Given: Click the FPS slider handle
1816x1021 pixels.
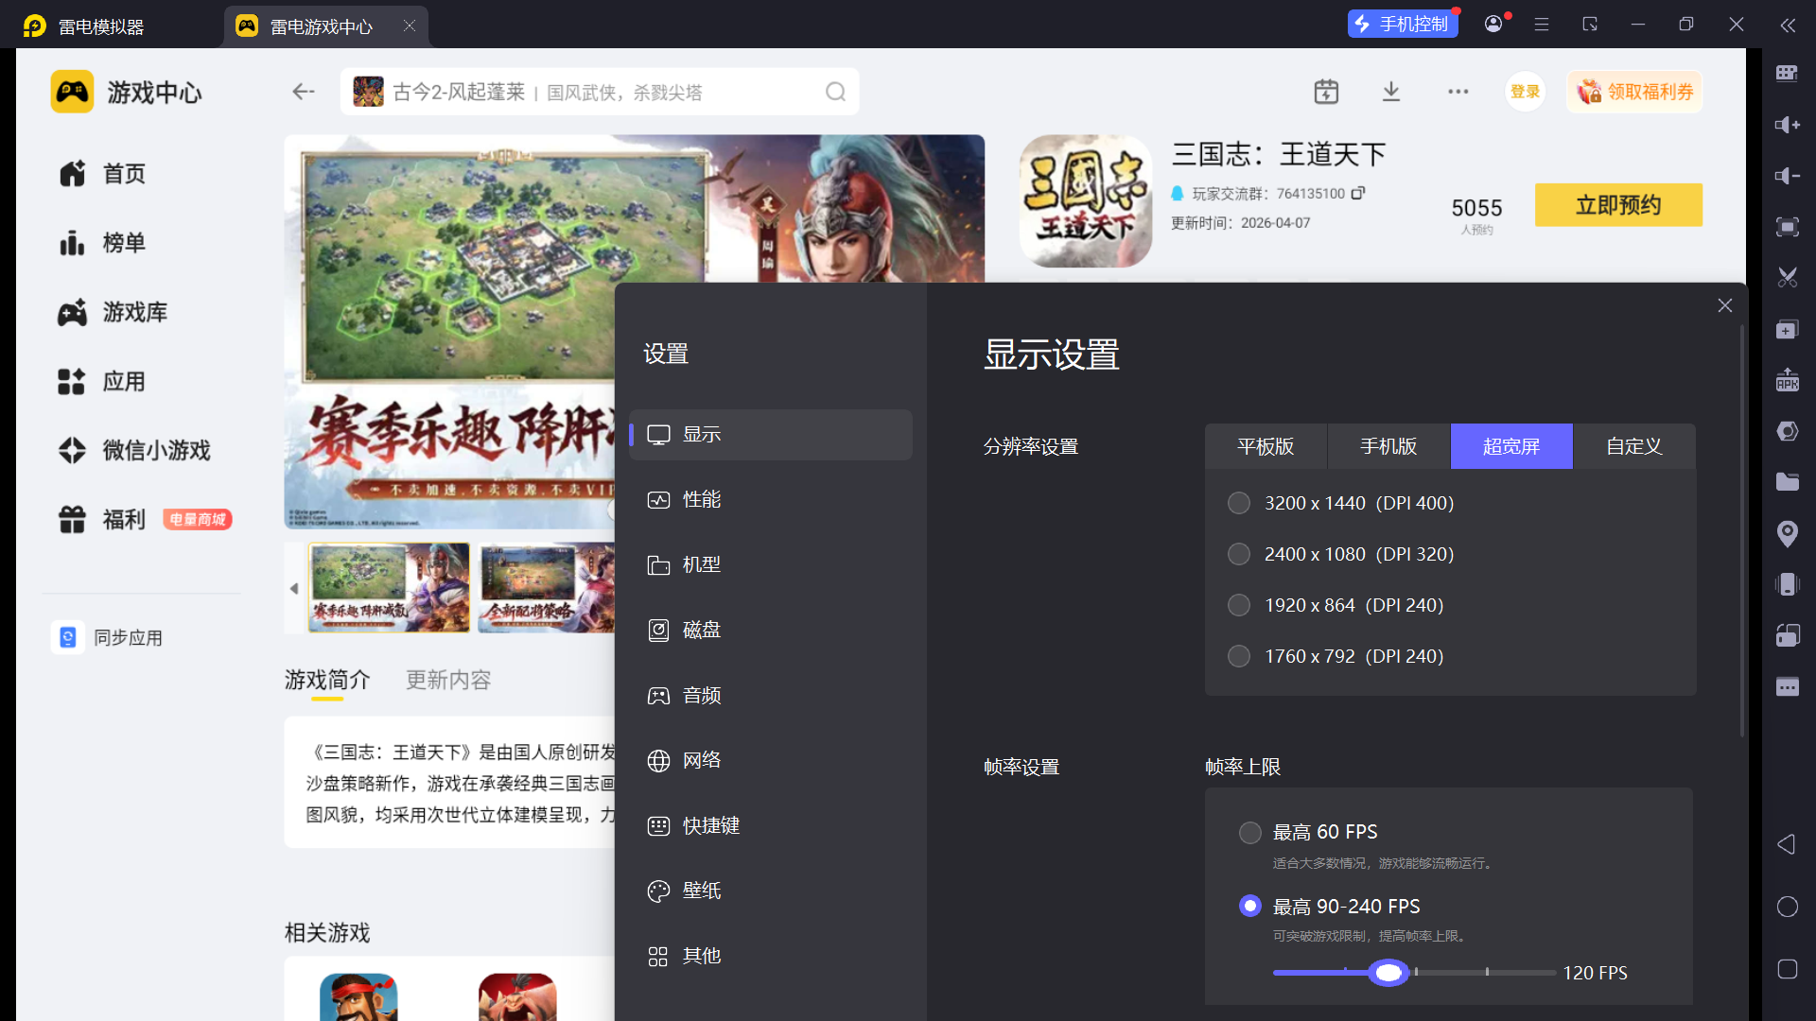Looking at the screenshot, I should [x=1388, y=973].
